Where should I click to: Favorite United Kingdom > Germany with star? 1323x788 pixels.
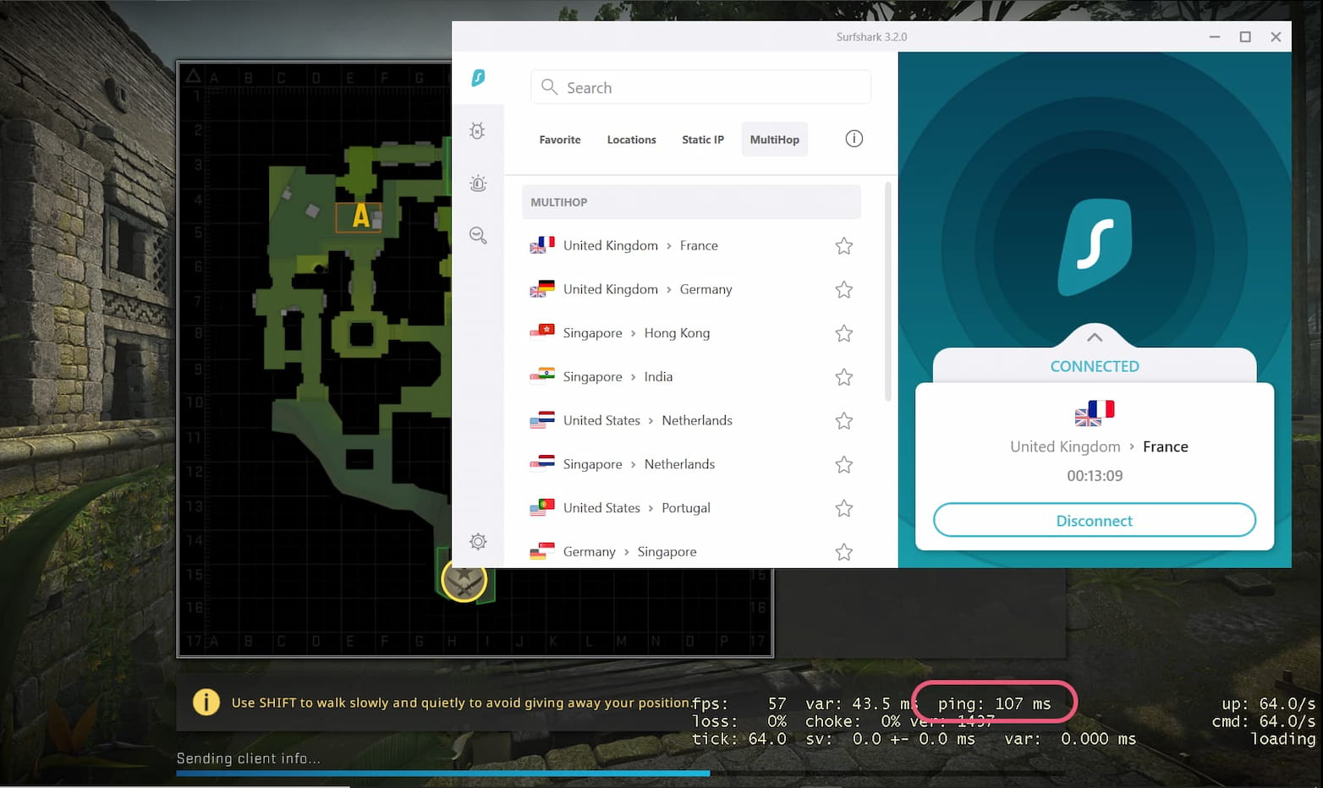[844, 290]
